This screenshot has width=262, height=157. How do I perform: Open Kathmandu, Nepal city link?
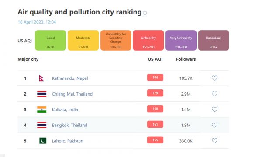tap(70, 78)
